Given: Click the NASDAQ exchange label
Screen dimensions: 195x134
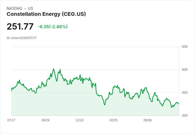Looking at the screenshot, I should [x=14, y=8].
